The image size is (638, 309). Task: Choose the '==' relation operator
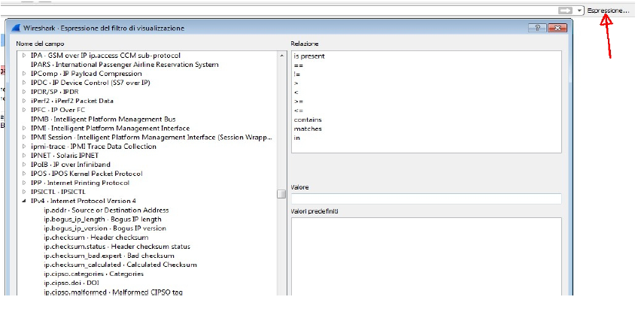[298, 65]
